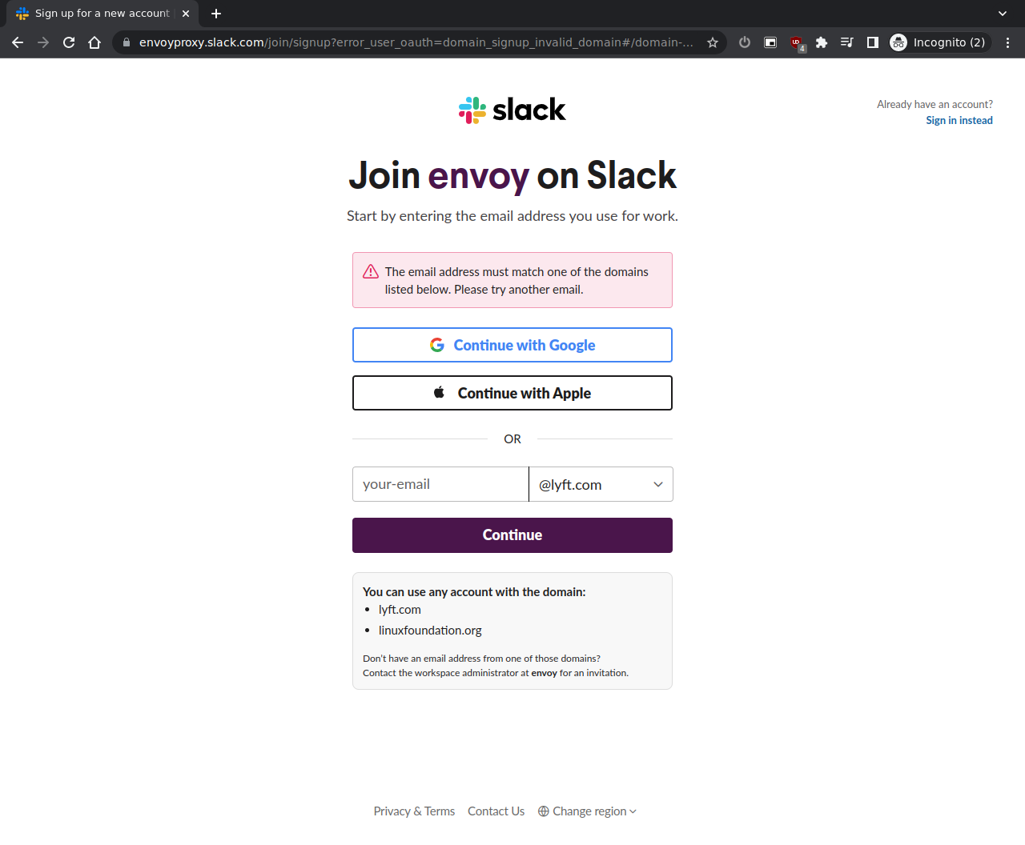Screen dimensions: 1025x845
Task: Reload the page using the refresh icon
Action: point(68,42)
